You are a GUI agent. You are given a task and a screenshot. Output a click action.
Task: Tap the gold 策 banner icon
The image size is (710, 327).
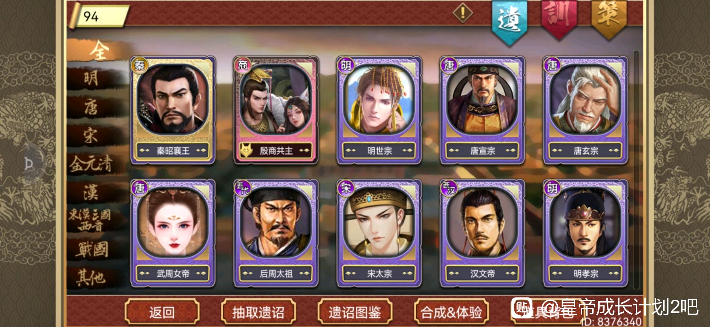click(x=609, y=18)
